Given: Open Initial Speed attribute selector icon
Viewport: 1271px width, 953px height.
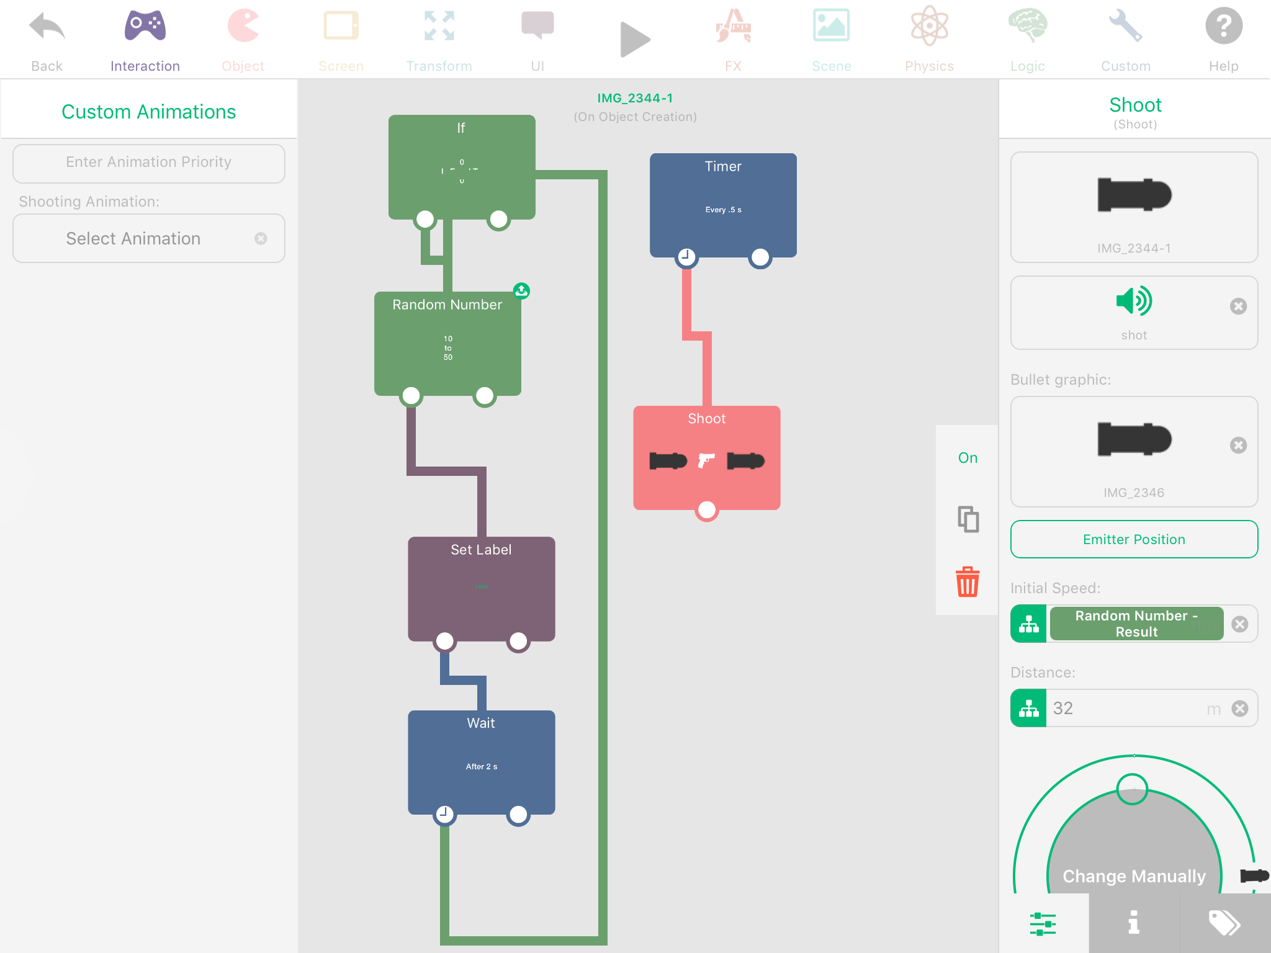Looking at the screenshot, I should point(1028,624).
